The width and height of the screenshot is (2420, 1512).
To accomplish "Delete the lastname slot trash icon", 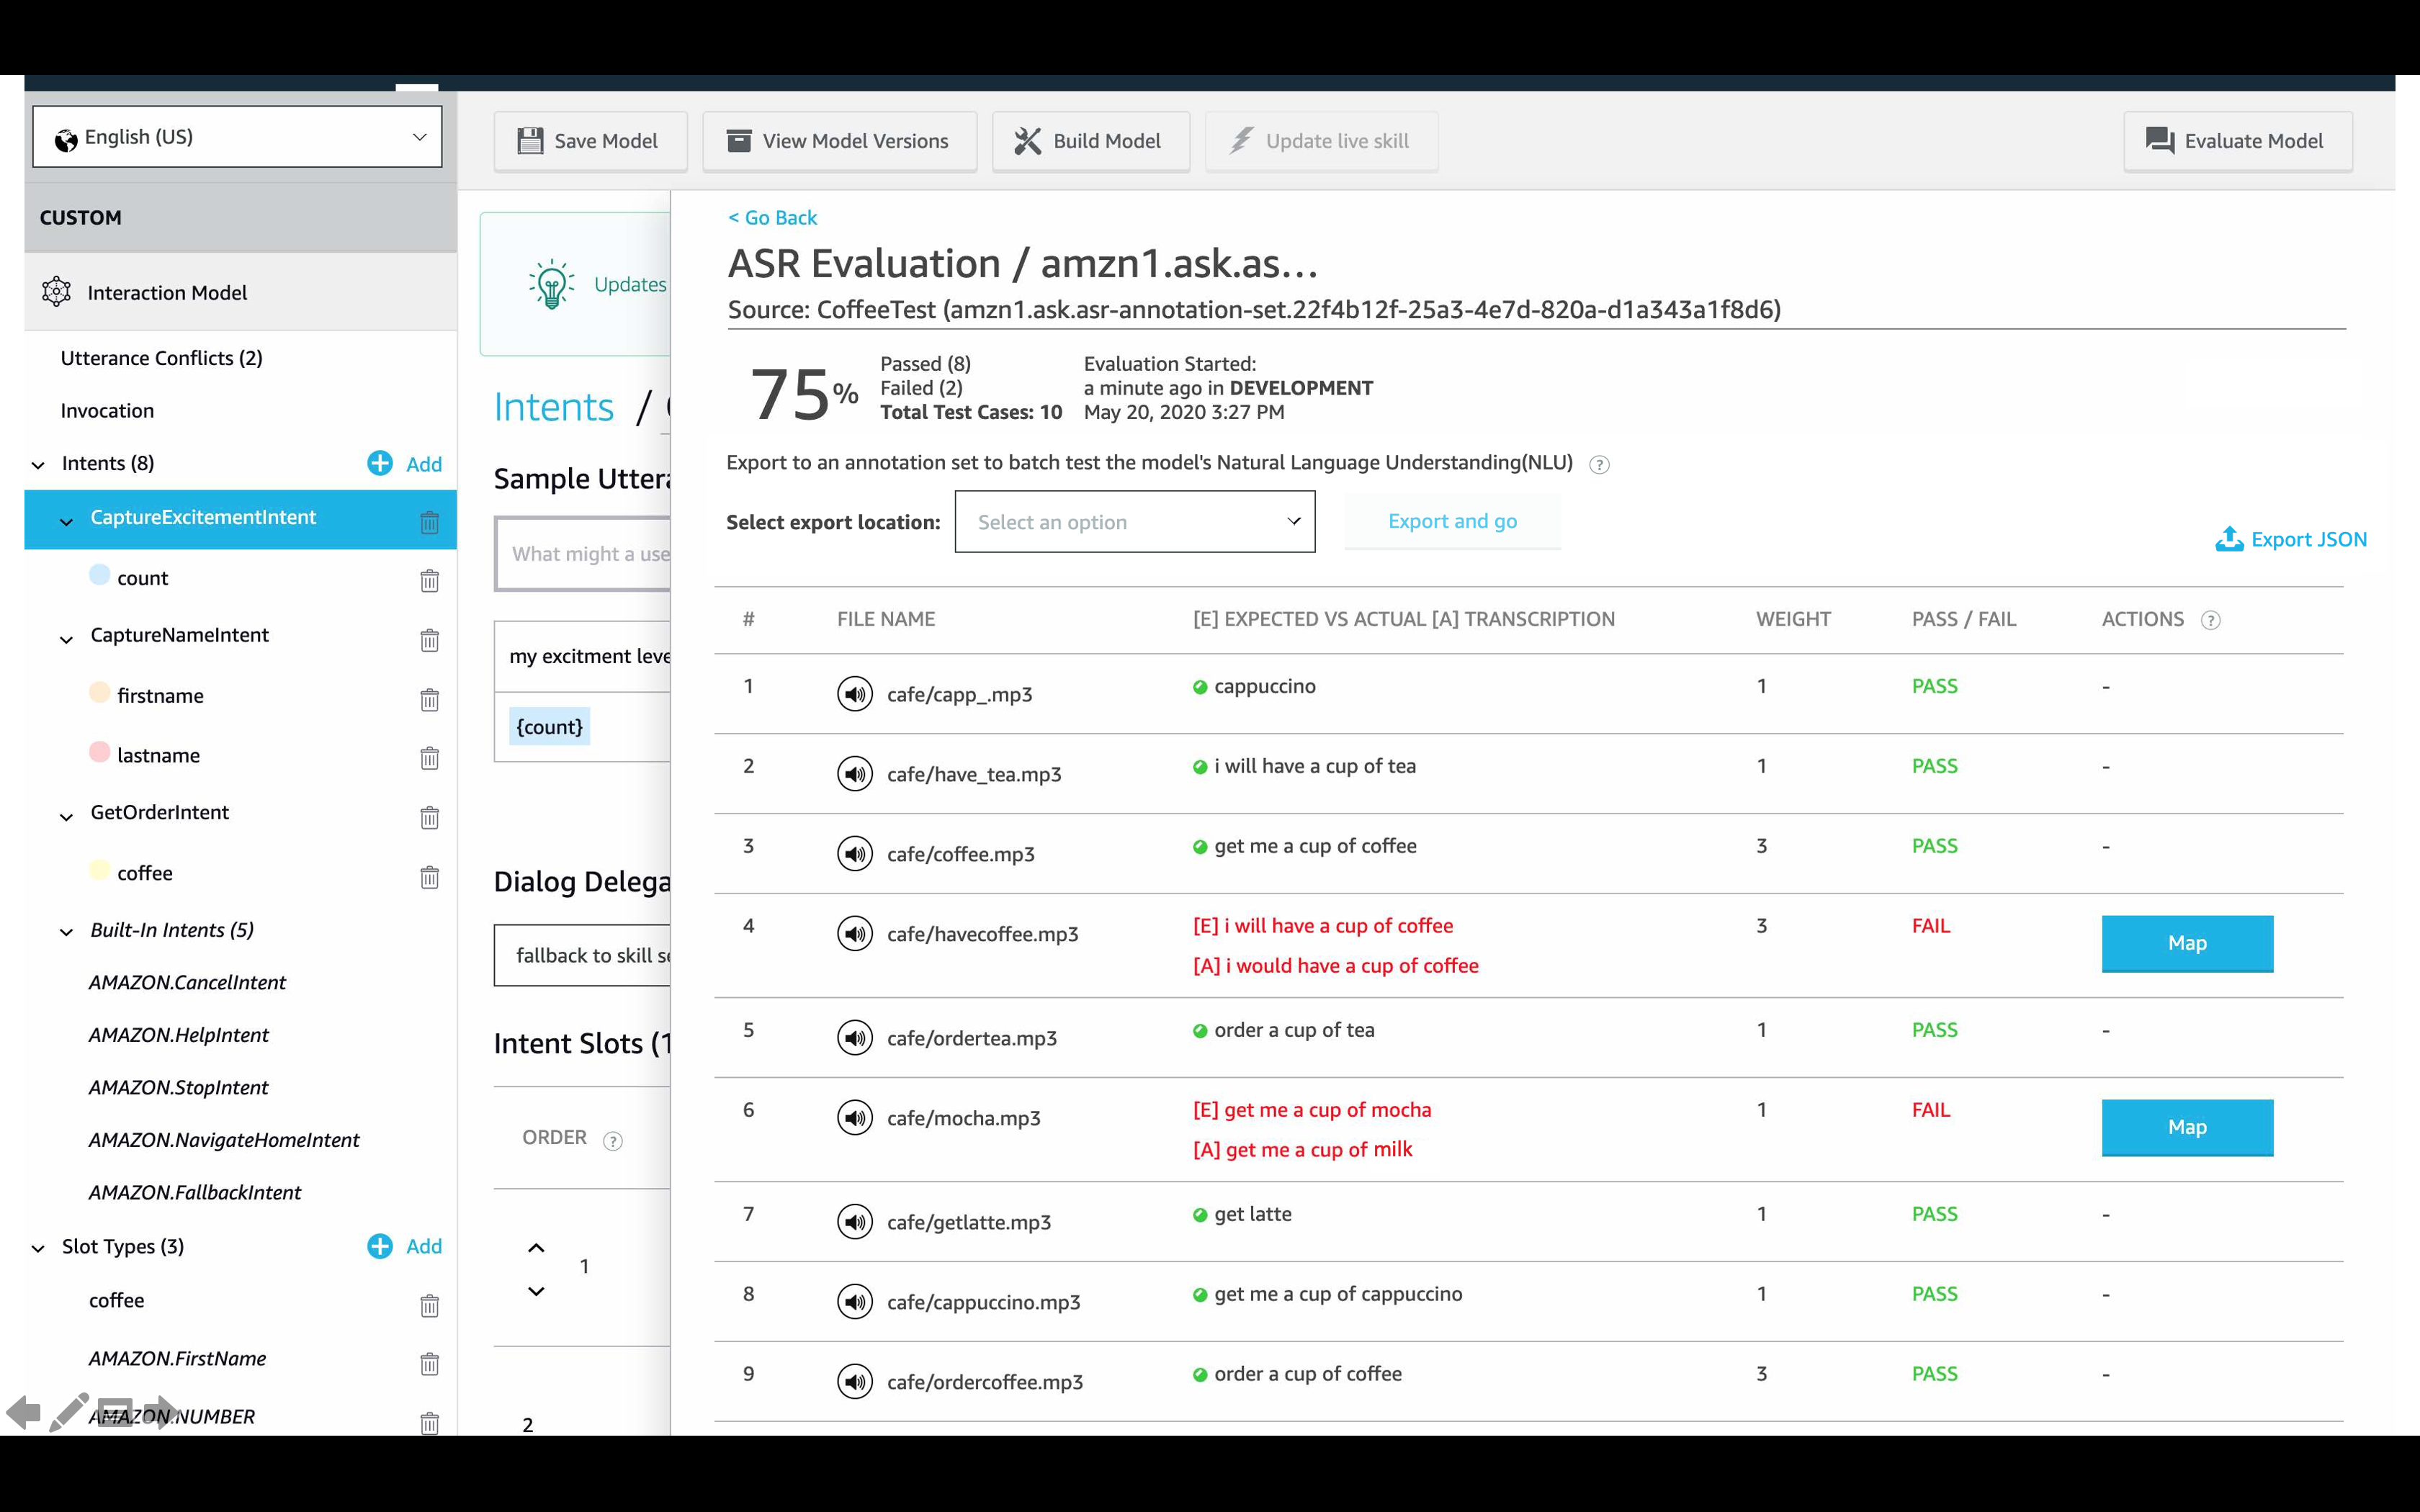I will pos(429,758).
